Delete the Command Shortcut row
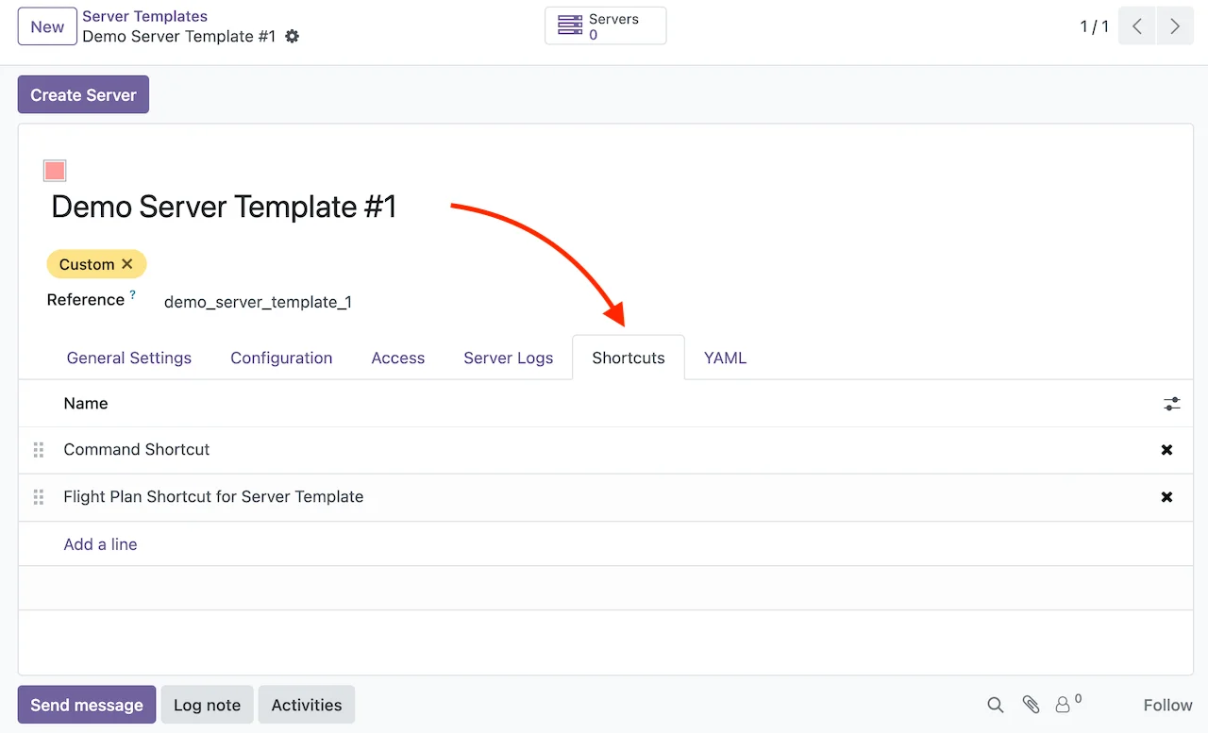1208x733 pixels. [x=1166, y=450]
